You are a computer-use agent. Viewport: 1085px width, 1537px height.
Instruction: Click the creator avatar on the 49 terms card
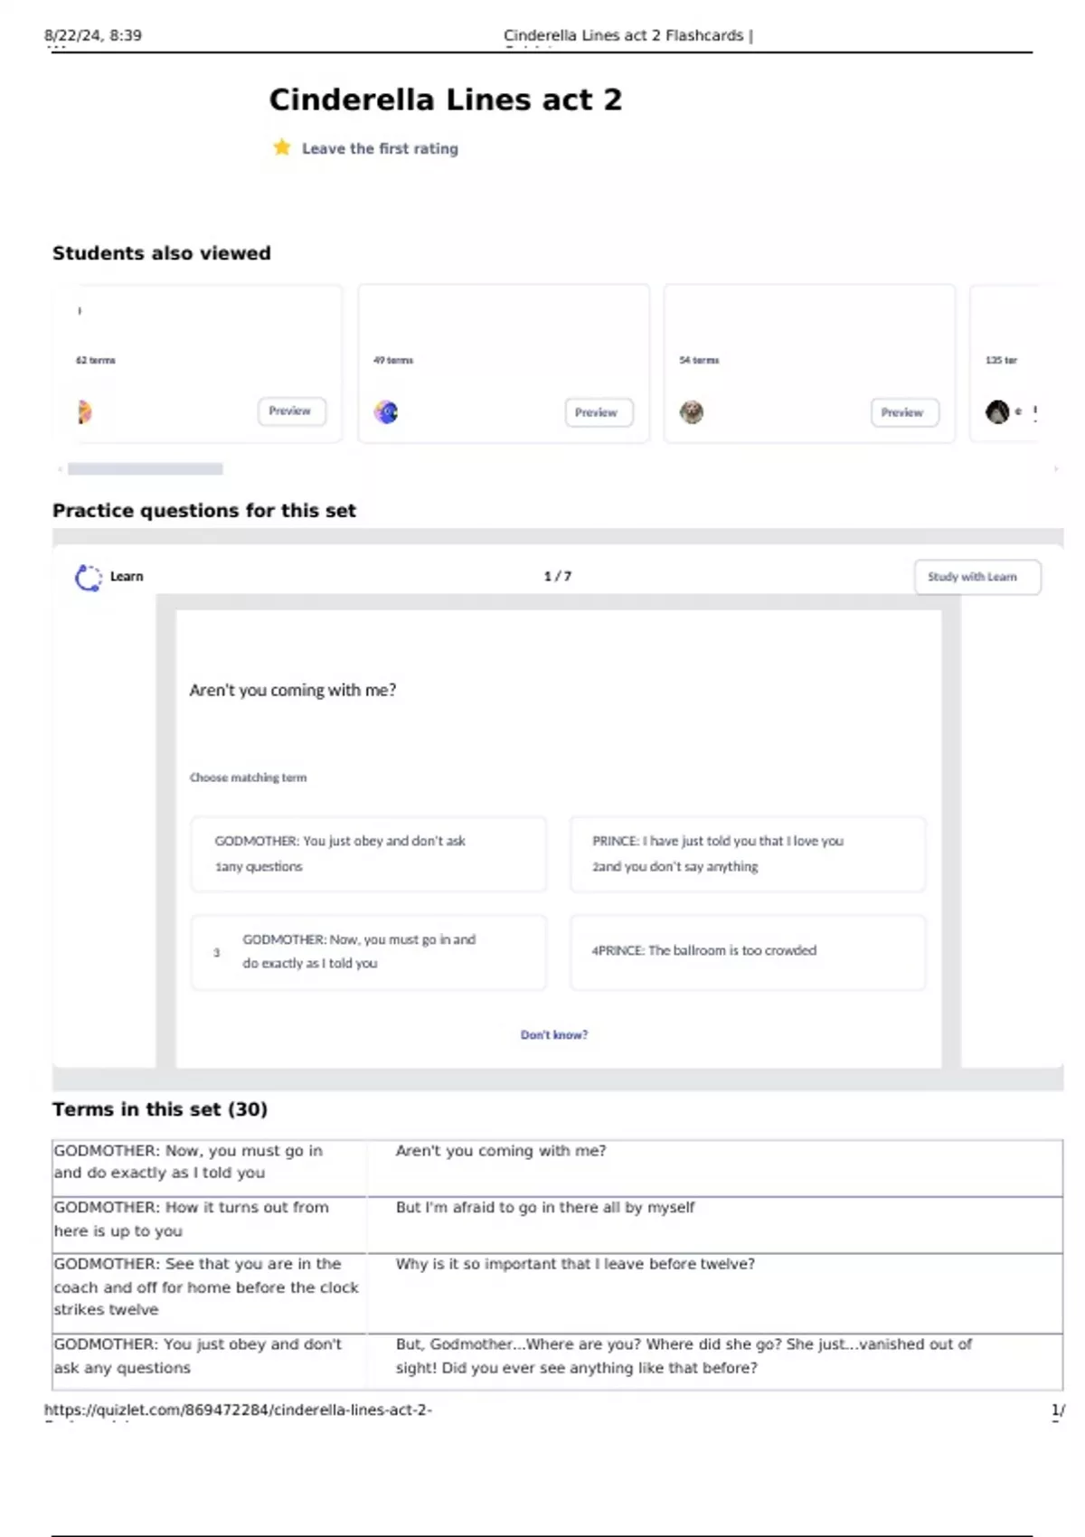(x=386, y=412)
